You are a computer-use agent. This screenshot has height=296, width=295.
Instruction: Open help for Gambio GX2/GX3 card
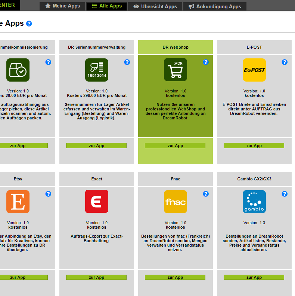tap(285, 194)
